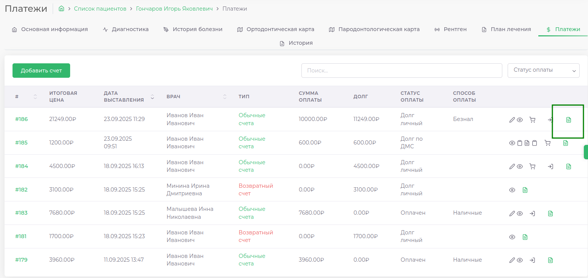This screenshot has height=278, width=588.
Task: Open invoice link #183
Action: point(21,213)
